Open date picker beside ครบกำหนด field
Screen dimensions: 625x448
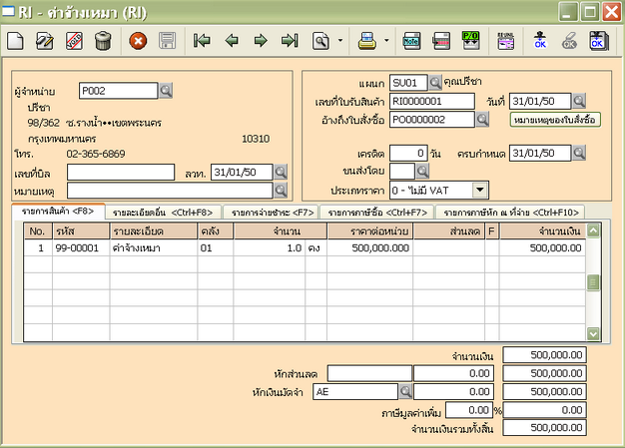(x=580, y=153)
